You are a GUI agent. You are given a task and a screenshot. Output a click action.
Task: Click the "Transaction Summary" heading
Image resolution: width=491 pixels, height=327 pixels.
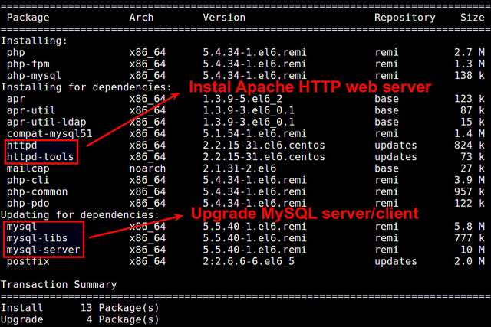[59, 285]
